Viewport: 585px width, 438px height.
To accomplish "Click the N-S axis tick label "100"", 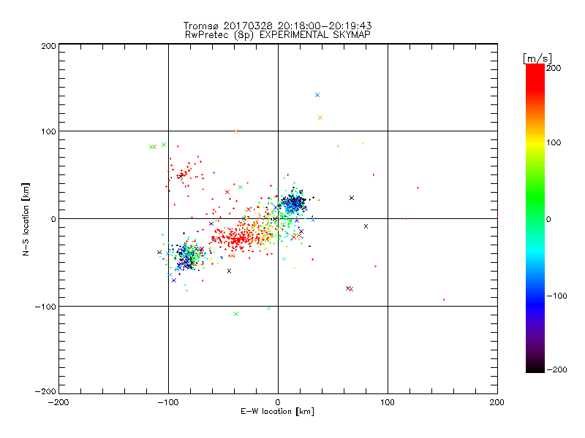I will (48, 131).
